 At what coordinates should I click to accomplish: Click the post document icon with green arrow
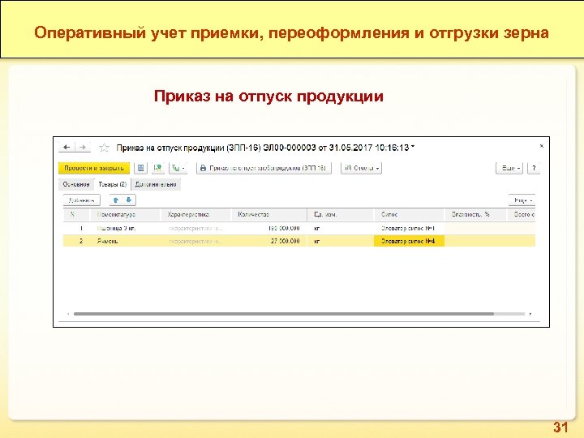(158, 168)
